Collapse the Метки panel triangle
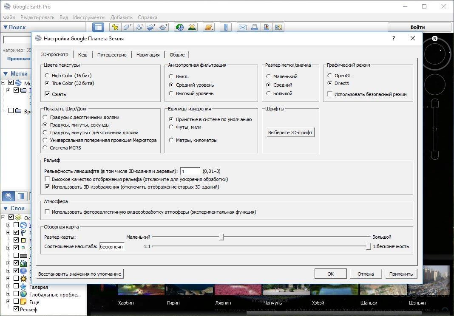The image size is (454, 316). [x=5, y=73]
